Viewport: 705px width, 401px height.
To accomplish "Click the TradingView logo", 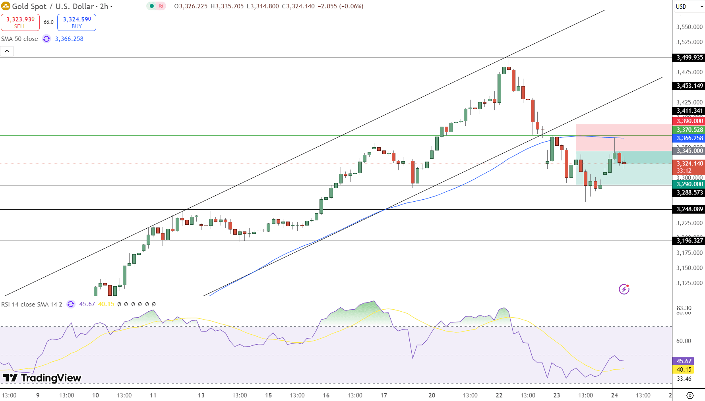I will point(42,378).
